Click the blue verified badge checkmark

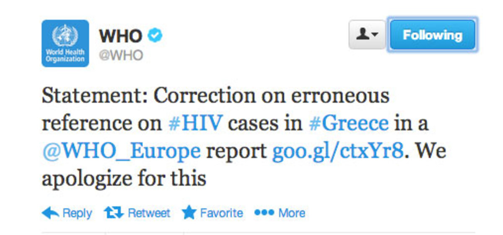155,36
